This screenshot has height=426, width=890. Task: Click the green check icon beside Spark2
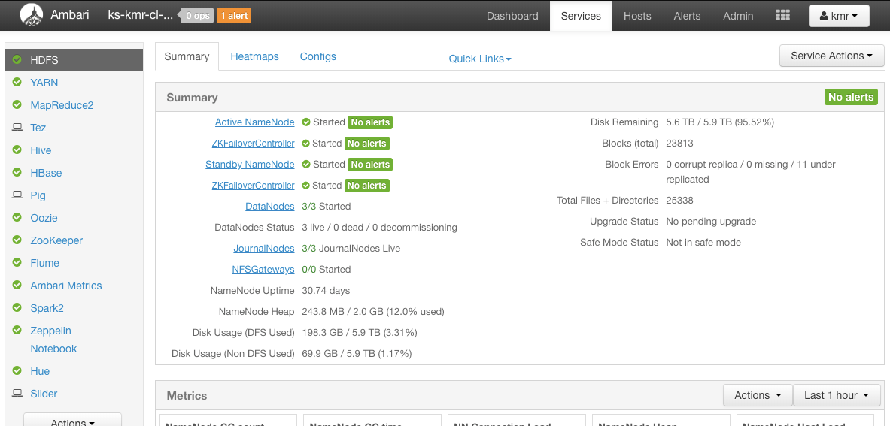click(x=17, y=307)
